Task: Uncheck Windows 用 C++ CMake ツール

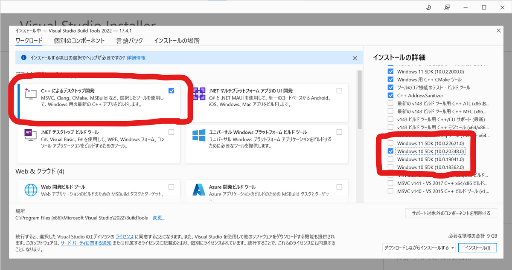Action: [x=390, y=80]
